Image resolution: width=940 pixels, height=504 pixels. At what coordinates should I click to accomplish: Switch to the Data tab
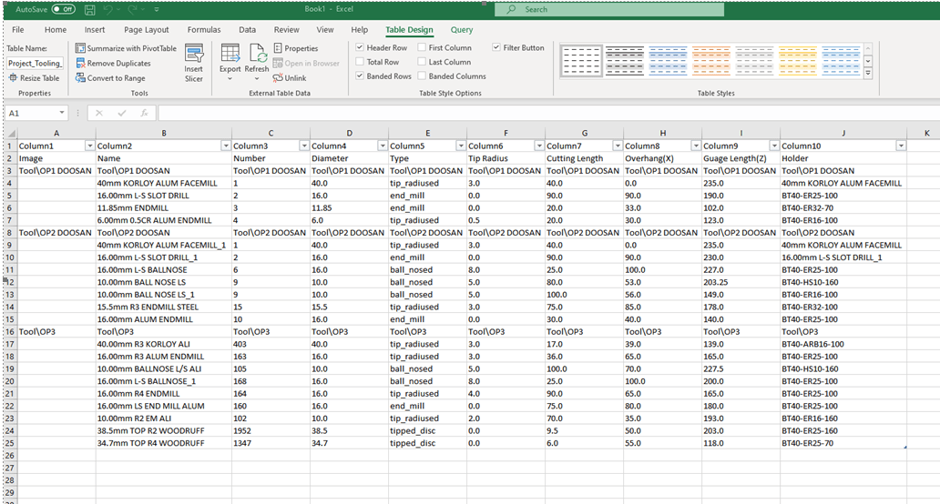click(x=247, y=30)
